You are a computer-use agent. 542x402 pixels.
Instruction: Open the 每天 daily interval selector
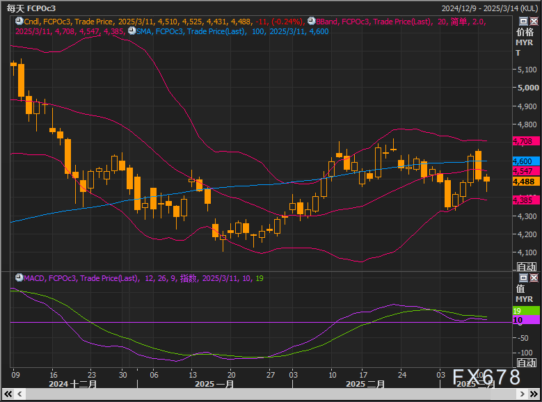pos(15,8)
